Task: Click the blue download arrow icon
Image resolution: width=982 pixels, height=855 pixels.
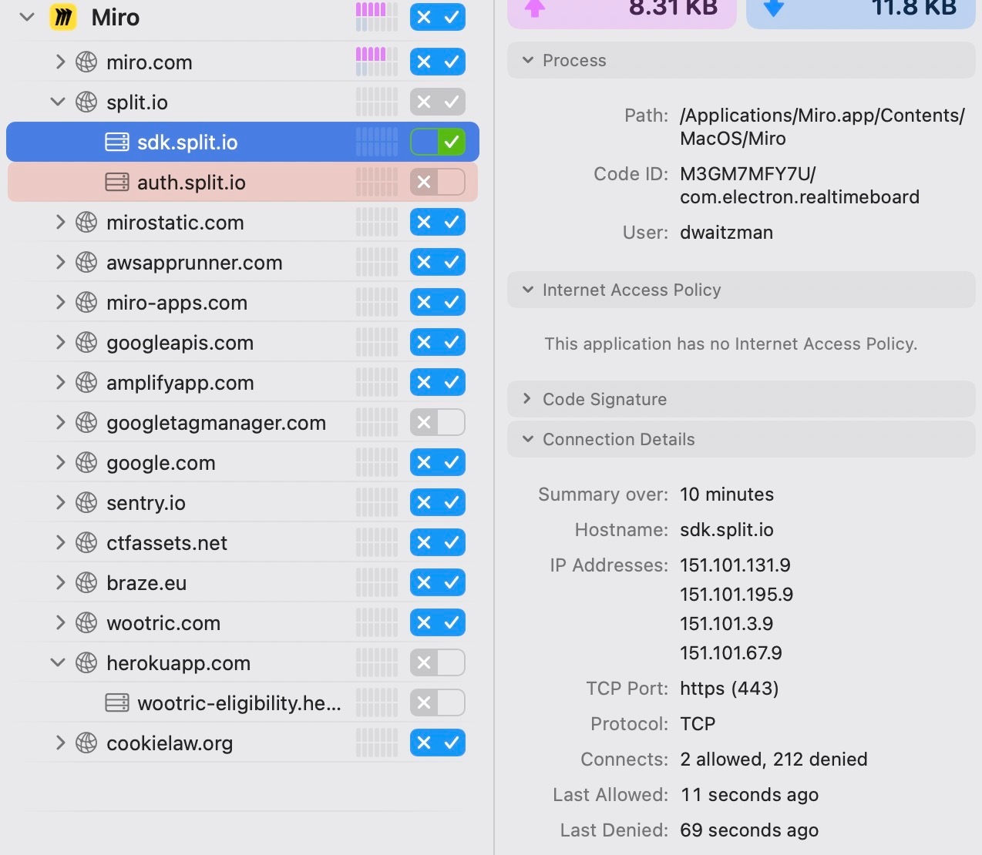Action: pyautogui.click(x=774, y=8)
